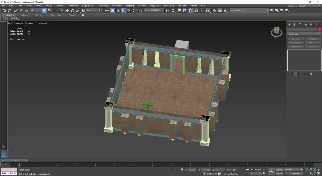Open the Hierarchy tab in command panel
Viewport: 322px width, 176px height.
point(300,24)
